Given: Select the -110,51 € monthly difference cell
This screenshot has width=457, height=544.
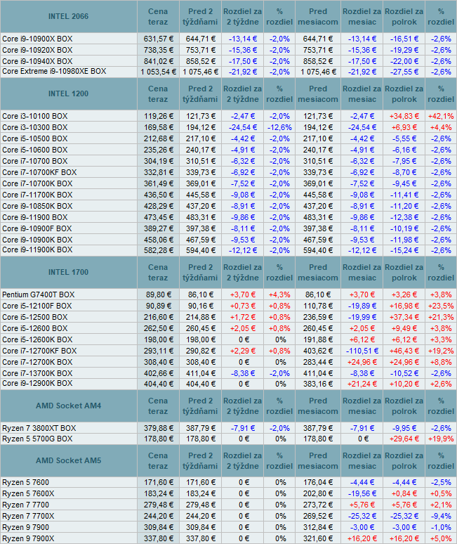Looking at the screenshot, I should (362, 350).
